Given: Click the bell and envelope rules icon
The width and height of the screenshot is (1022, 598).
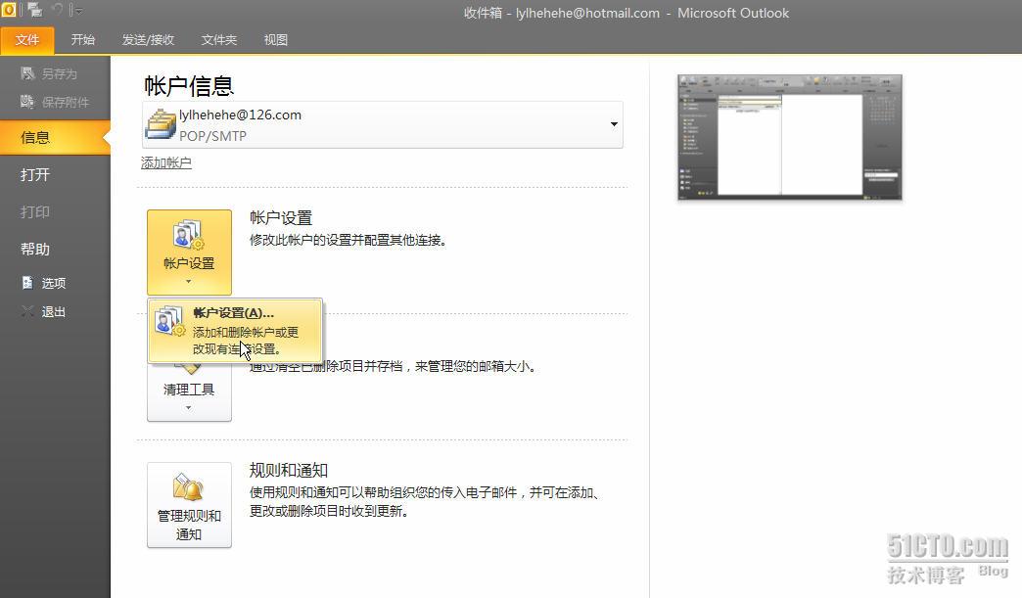Looking at the screenshot, I should pos(188,487).
